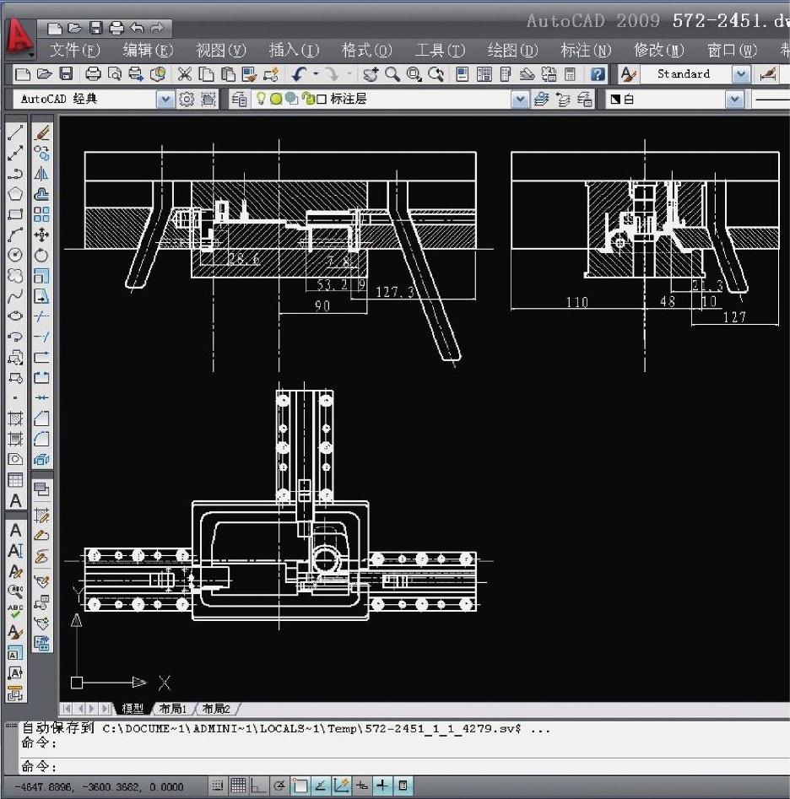Image resolution: width=790 pixels, height=799 pixels.
Task: Click the 标注层 layer color square
Action: click(321, 99)
